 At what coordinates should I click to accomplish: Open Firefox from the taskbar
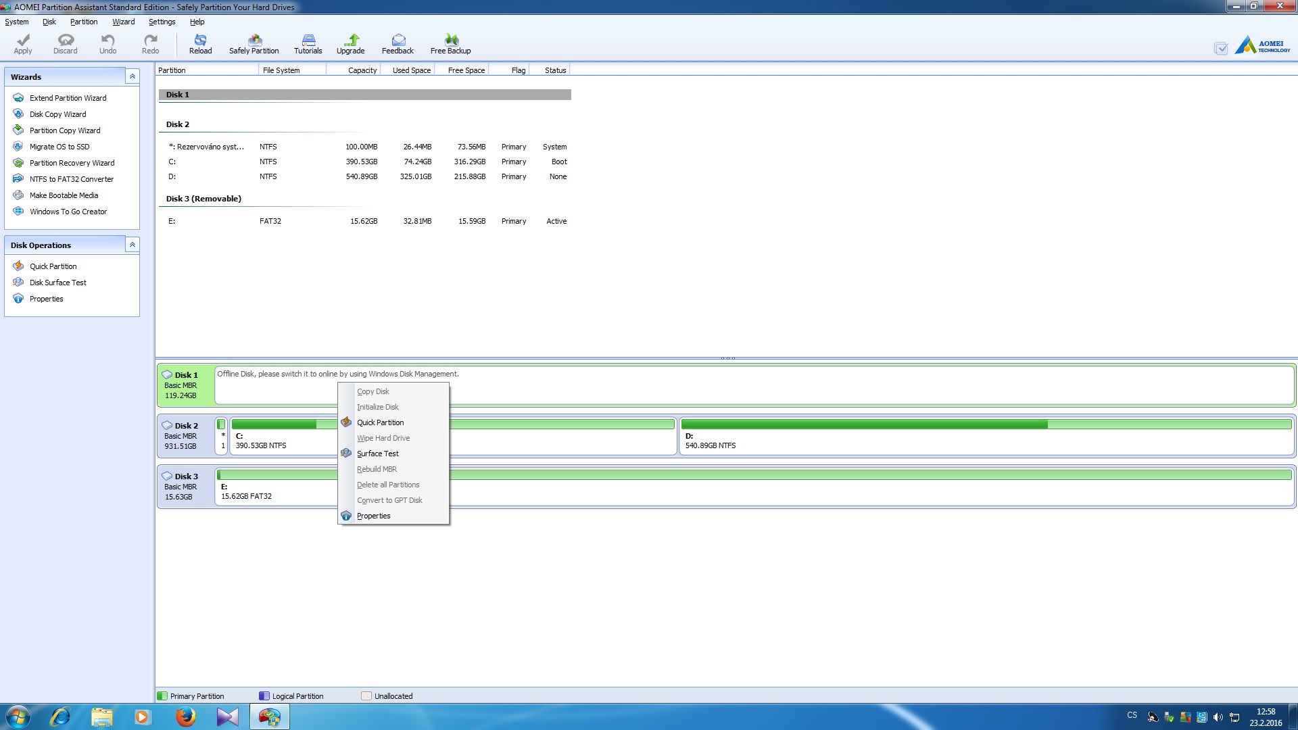click(185, 716)
